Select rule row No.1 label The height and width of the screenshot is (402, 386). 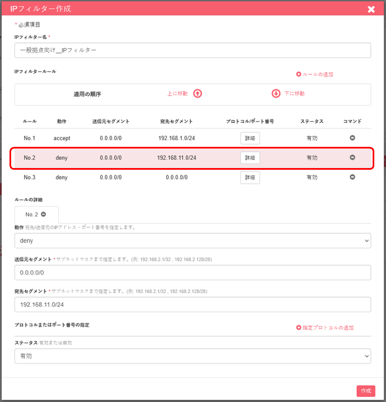coord(30,138)
